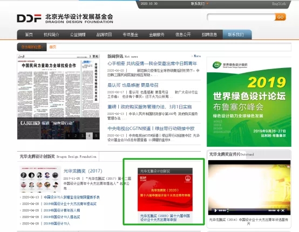The height and width of the screenshot is (232, 299).
Task: Click the 2017 nominees portrait thumbnail
Action: (x=40, y=179)
